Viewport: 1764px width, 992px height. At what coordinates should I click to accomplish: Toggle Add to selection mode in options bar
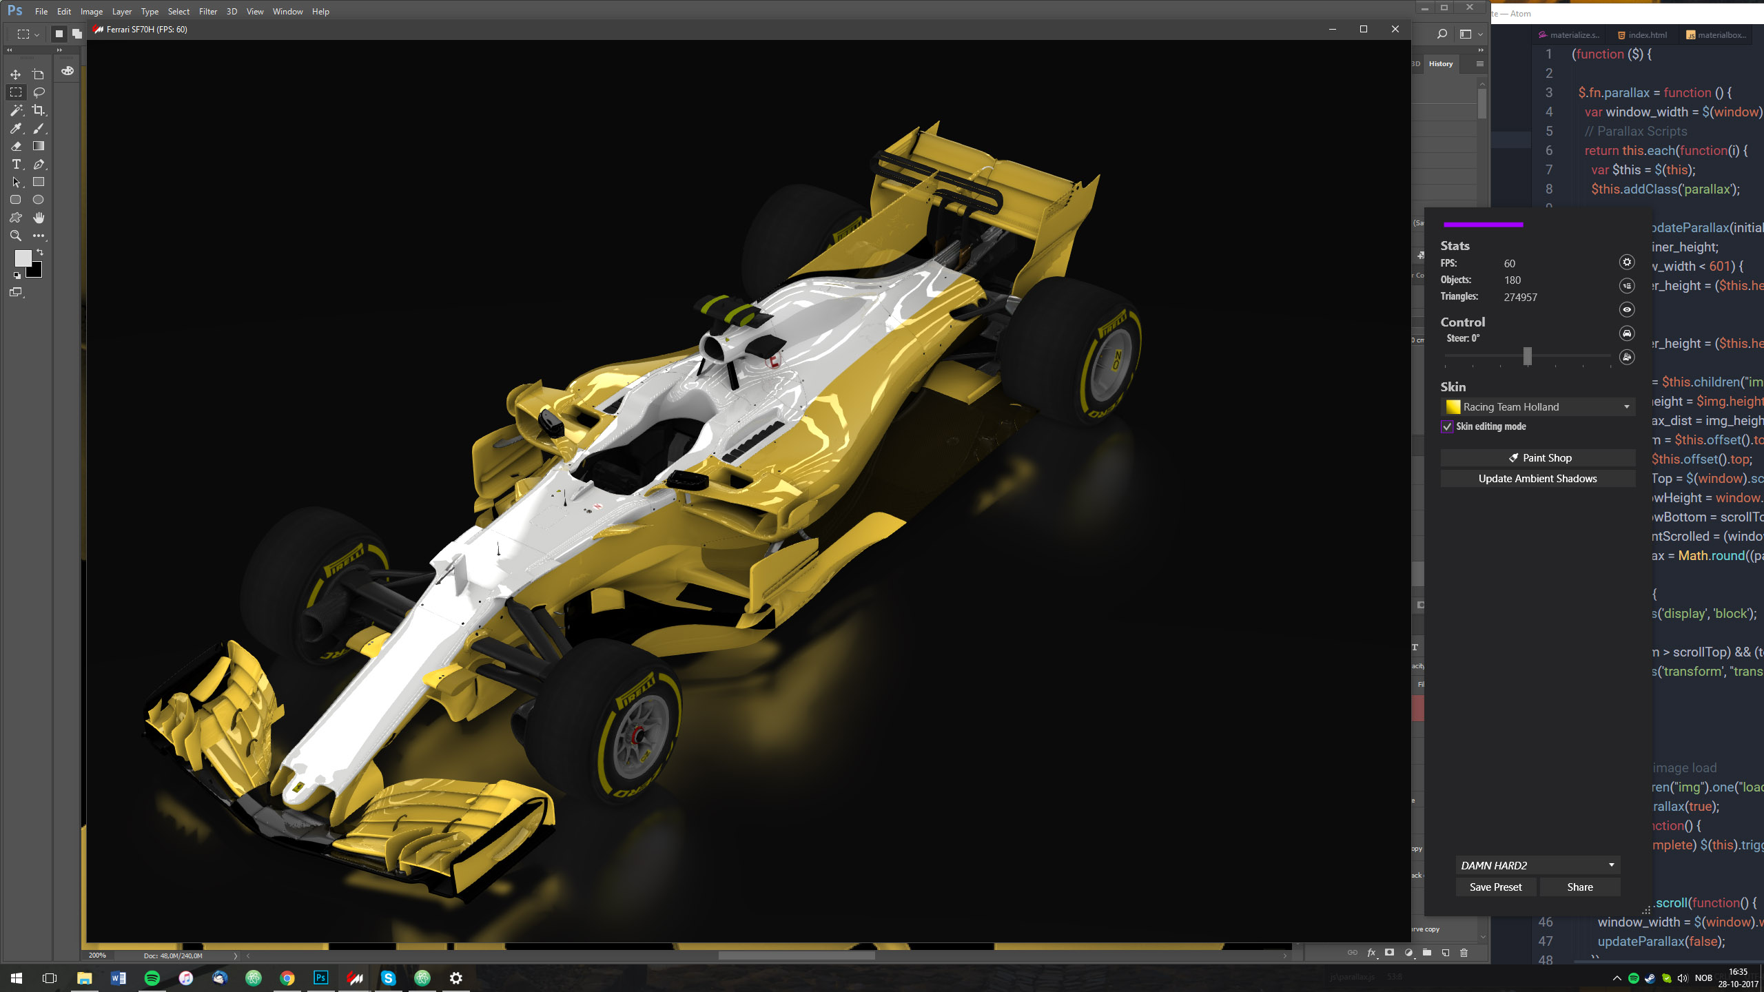77,34
